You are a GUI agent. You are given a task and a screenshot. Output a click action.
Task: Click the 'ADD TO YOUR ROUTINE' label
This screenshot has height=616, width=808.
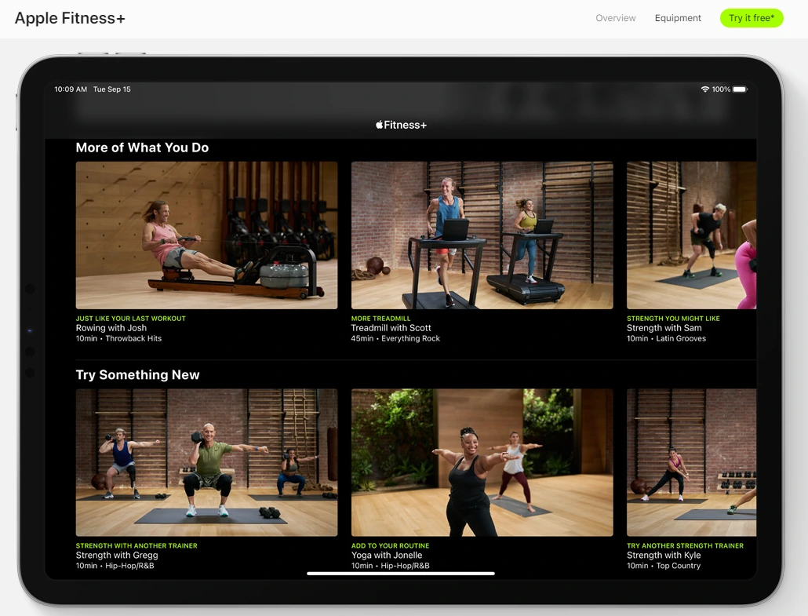coord(390,545)
